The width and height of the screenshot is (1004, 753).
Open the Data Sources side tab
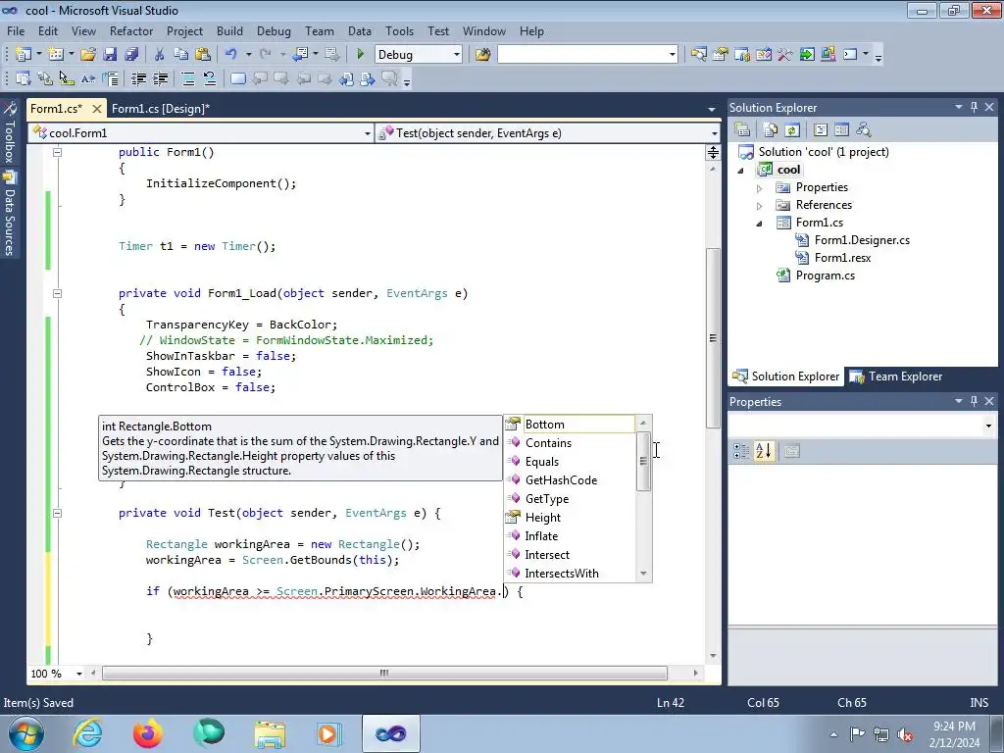[10, 215]
